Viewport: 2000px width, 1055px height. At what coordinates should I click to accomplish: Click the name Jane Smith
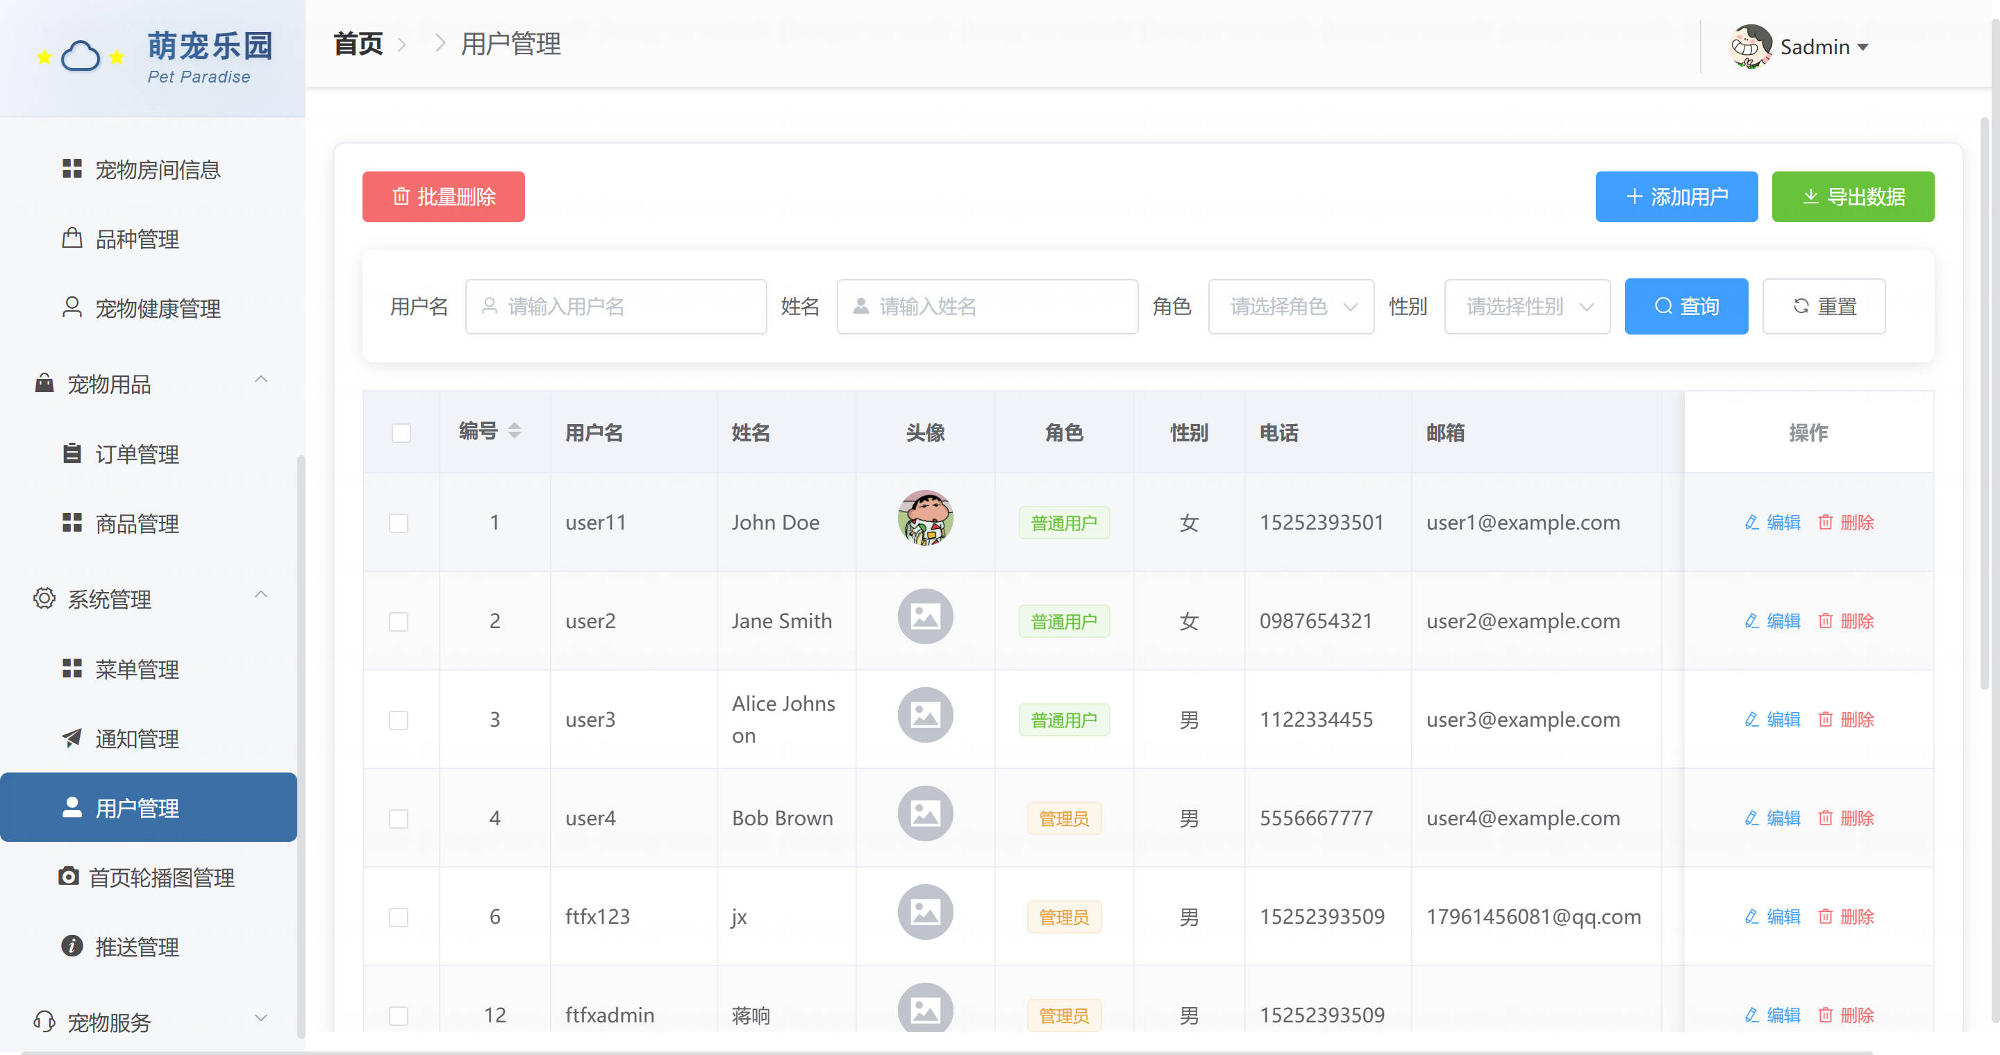781,621
